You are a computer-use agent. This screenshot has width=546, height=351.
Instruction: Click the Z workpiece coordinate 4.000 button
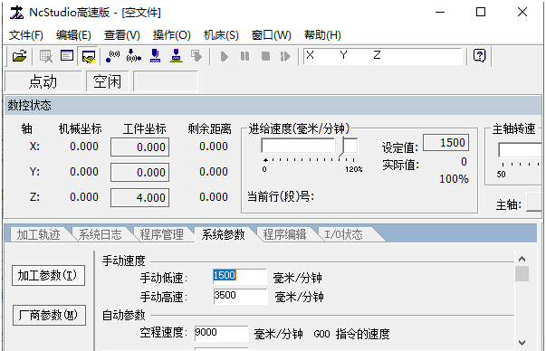140,197
